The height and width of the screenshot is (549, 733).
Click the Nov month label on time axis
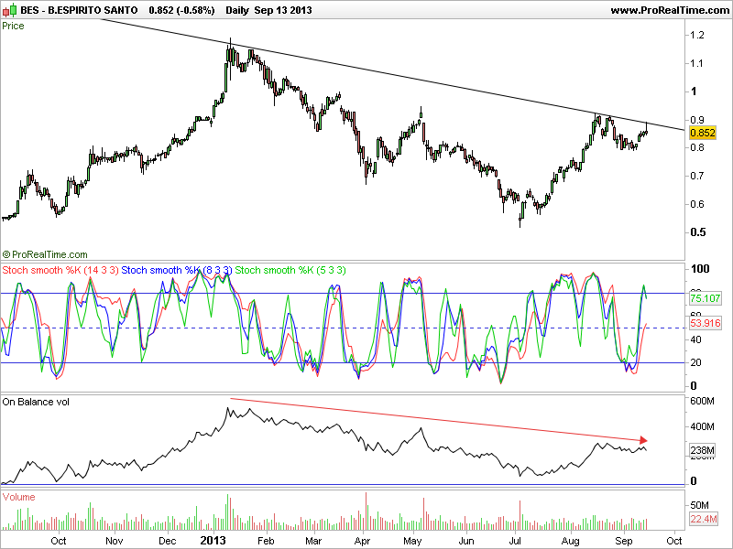pyautogui.click(x=114, y=541)
